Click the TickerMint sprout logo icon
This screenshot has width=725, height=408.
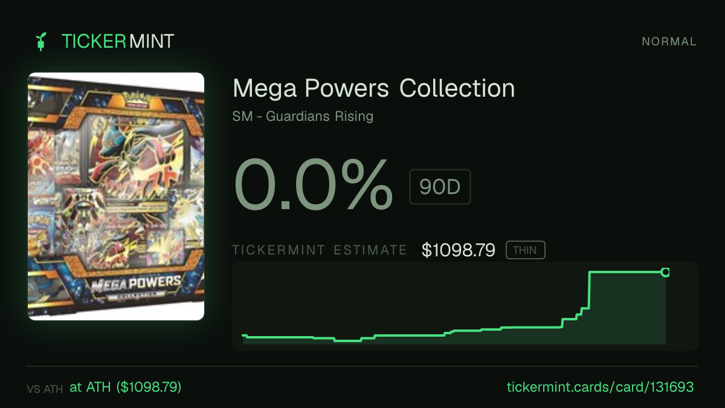[41, 42]
